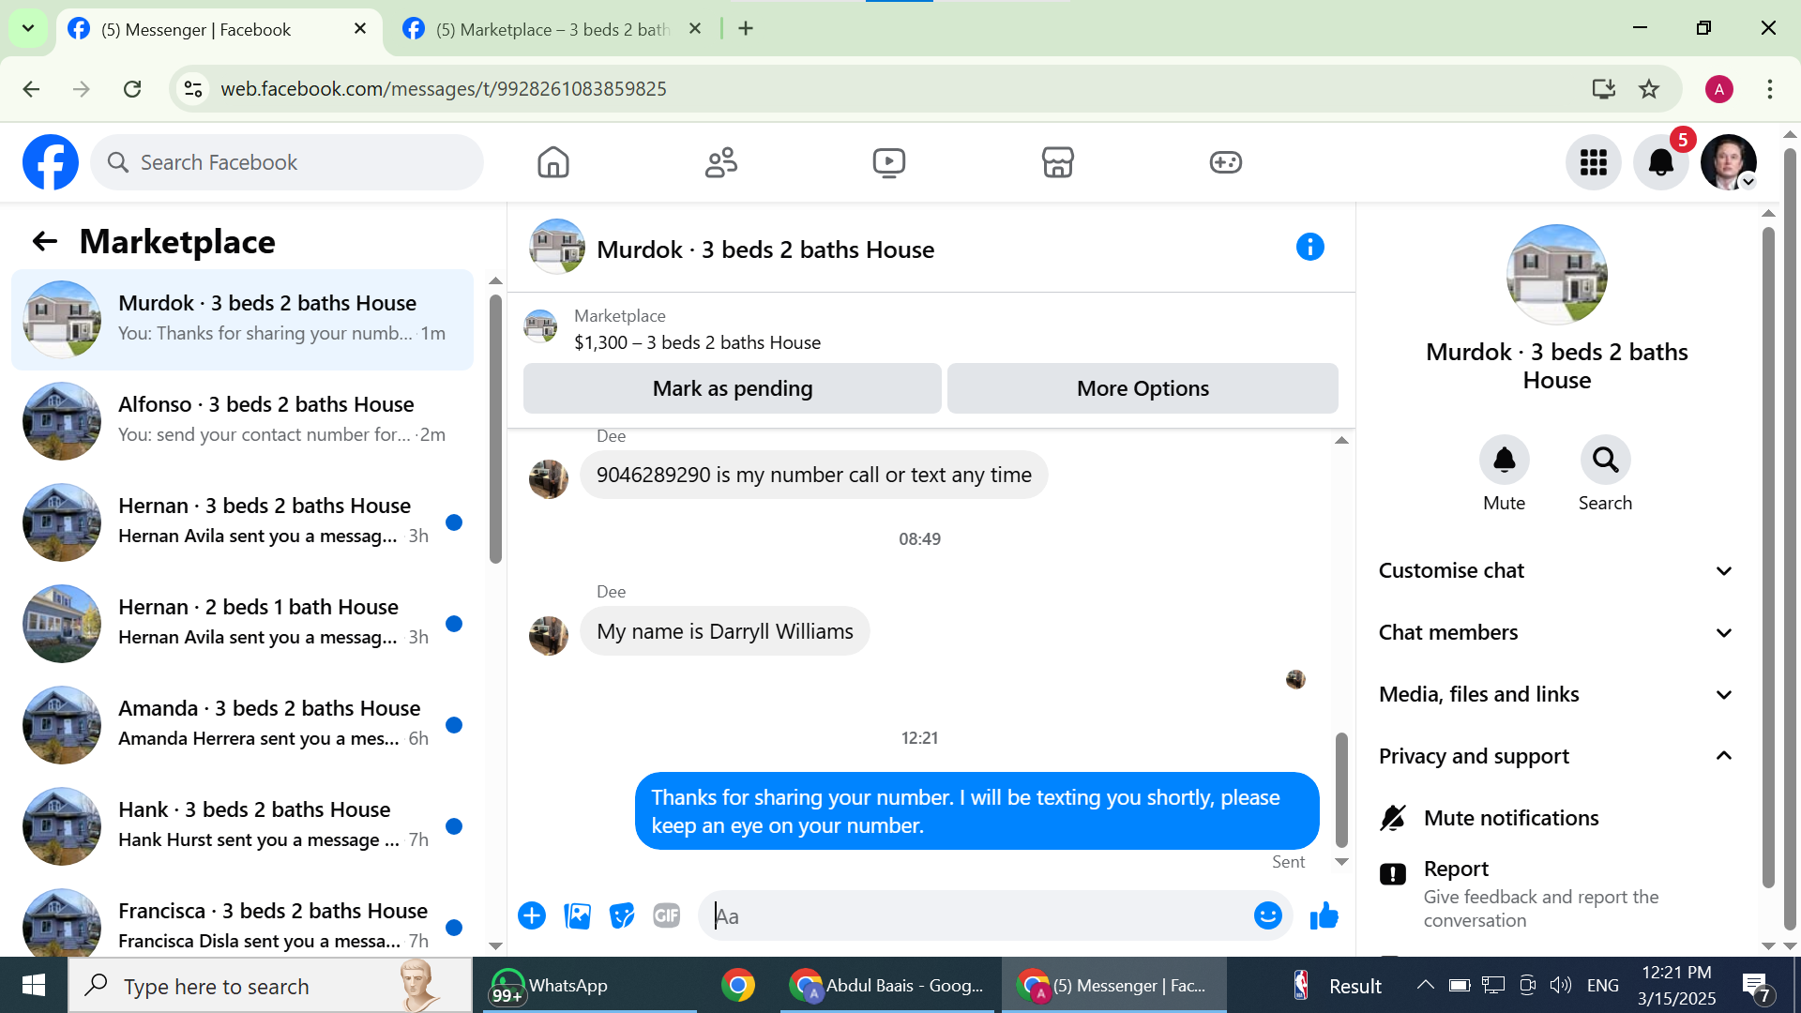Open the Marketplace storefront icon in top nav
The height and width of the screenshot is (1013, 1801).
(x=1057, y=162)
